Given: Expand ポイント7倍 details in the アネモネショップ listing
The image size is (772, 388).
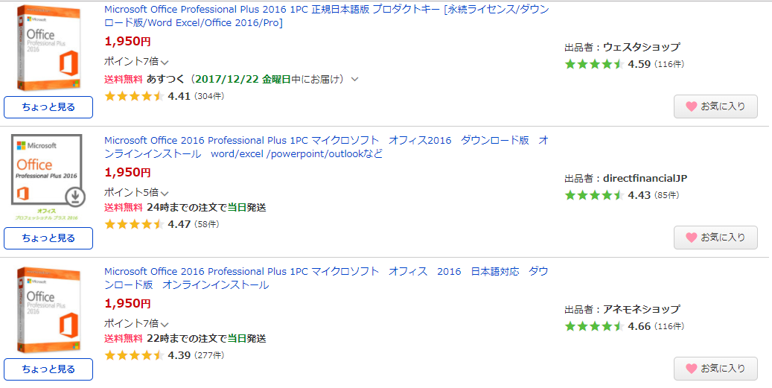Looking at the screenshot, I should [165, 324].
